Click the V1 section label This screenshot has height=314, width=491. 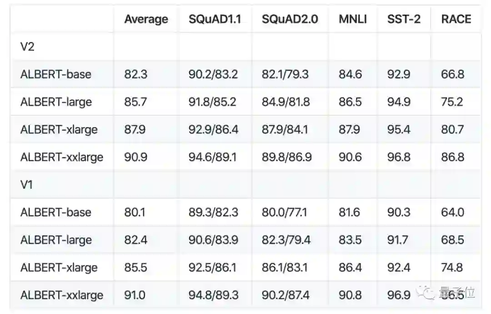27,185
